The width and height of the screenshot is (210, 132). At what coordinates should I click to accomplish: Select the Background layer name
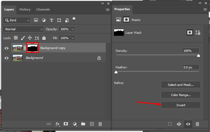click(34, 58)
